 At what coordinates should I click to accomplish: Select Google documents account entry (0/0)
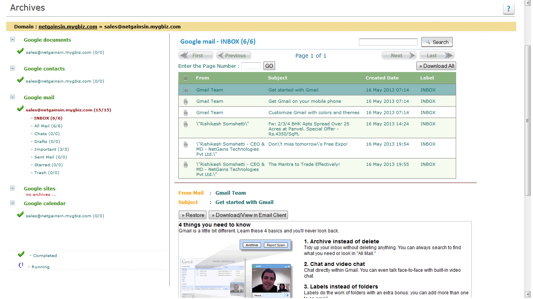(x=65, y=52)
